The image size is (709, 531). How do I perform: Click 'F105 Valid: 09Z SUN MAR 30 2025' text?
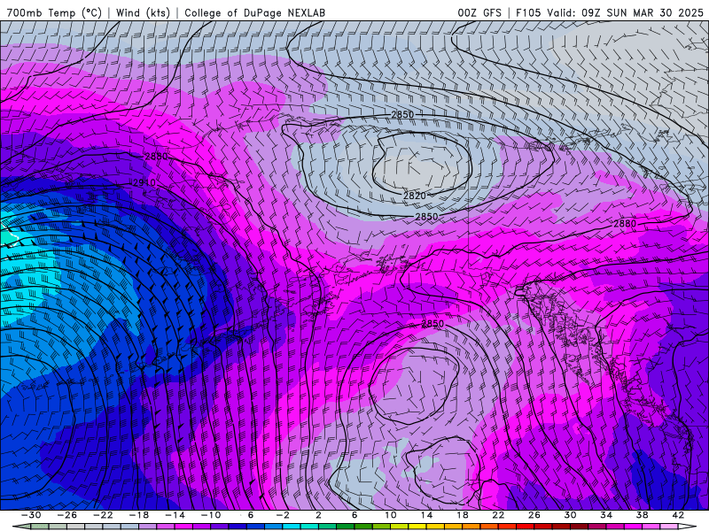[x=610, y=12]
